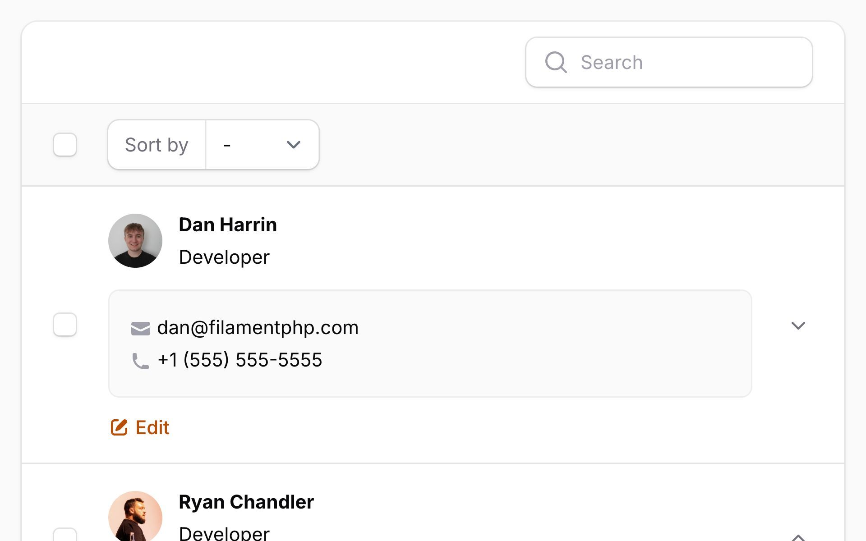This screenshot has width=866, height=541.
Task: Click the magnifying glass search icon
Action: (x=556, y=62)
